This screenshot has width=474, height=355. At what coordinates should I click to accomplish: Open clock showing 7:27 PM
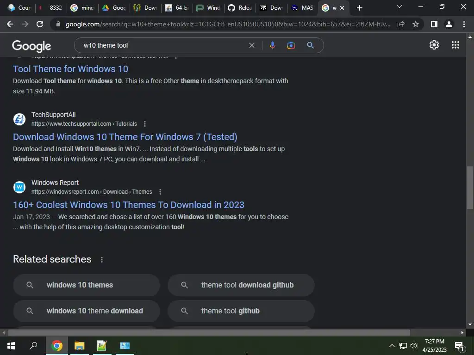pyautogui.click(x=434, y=346)
